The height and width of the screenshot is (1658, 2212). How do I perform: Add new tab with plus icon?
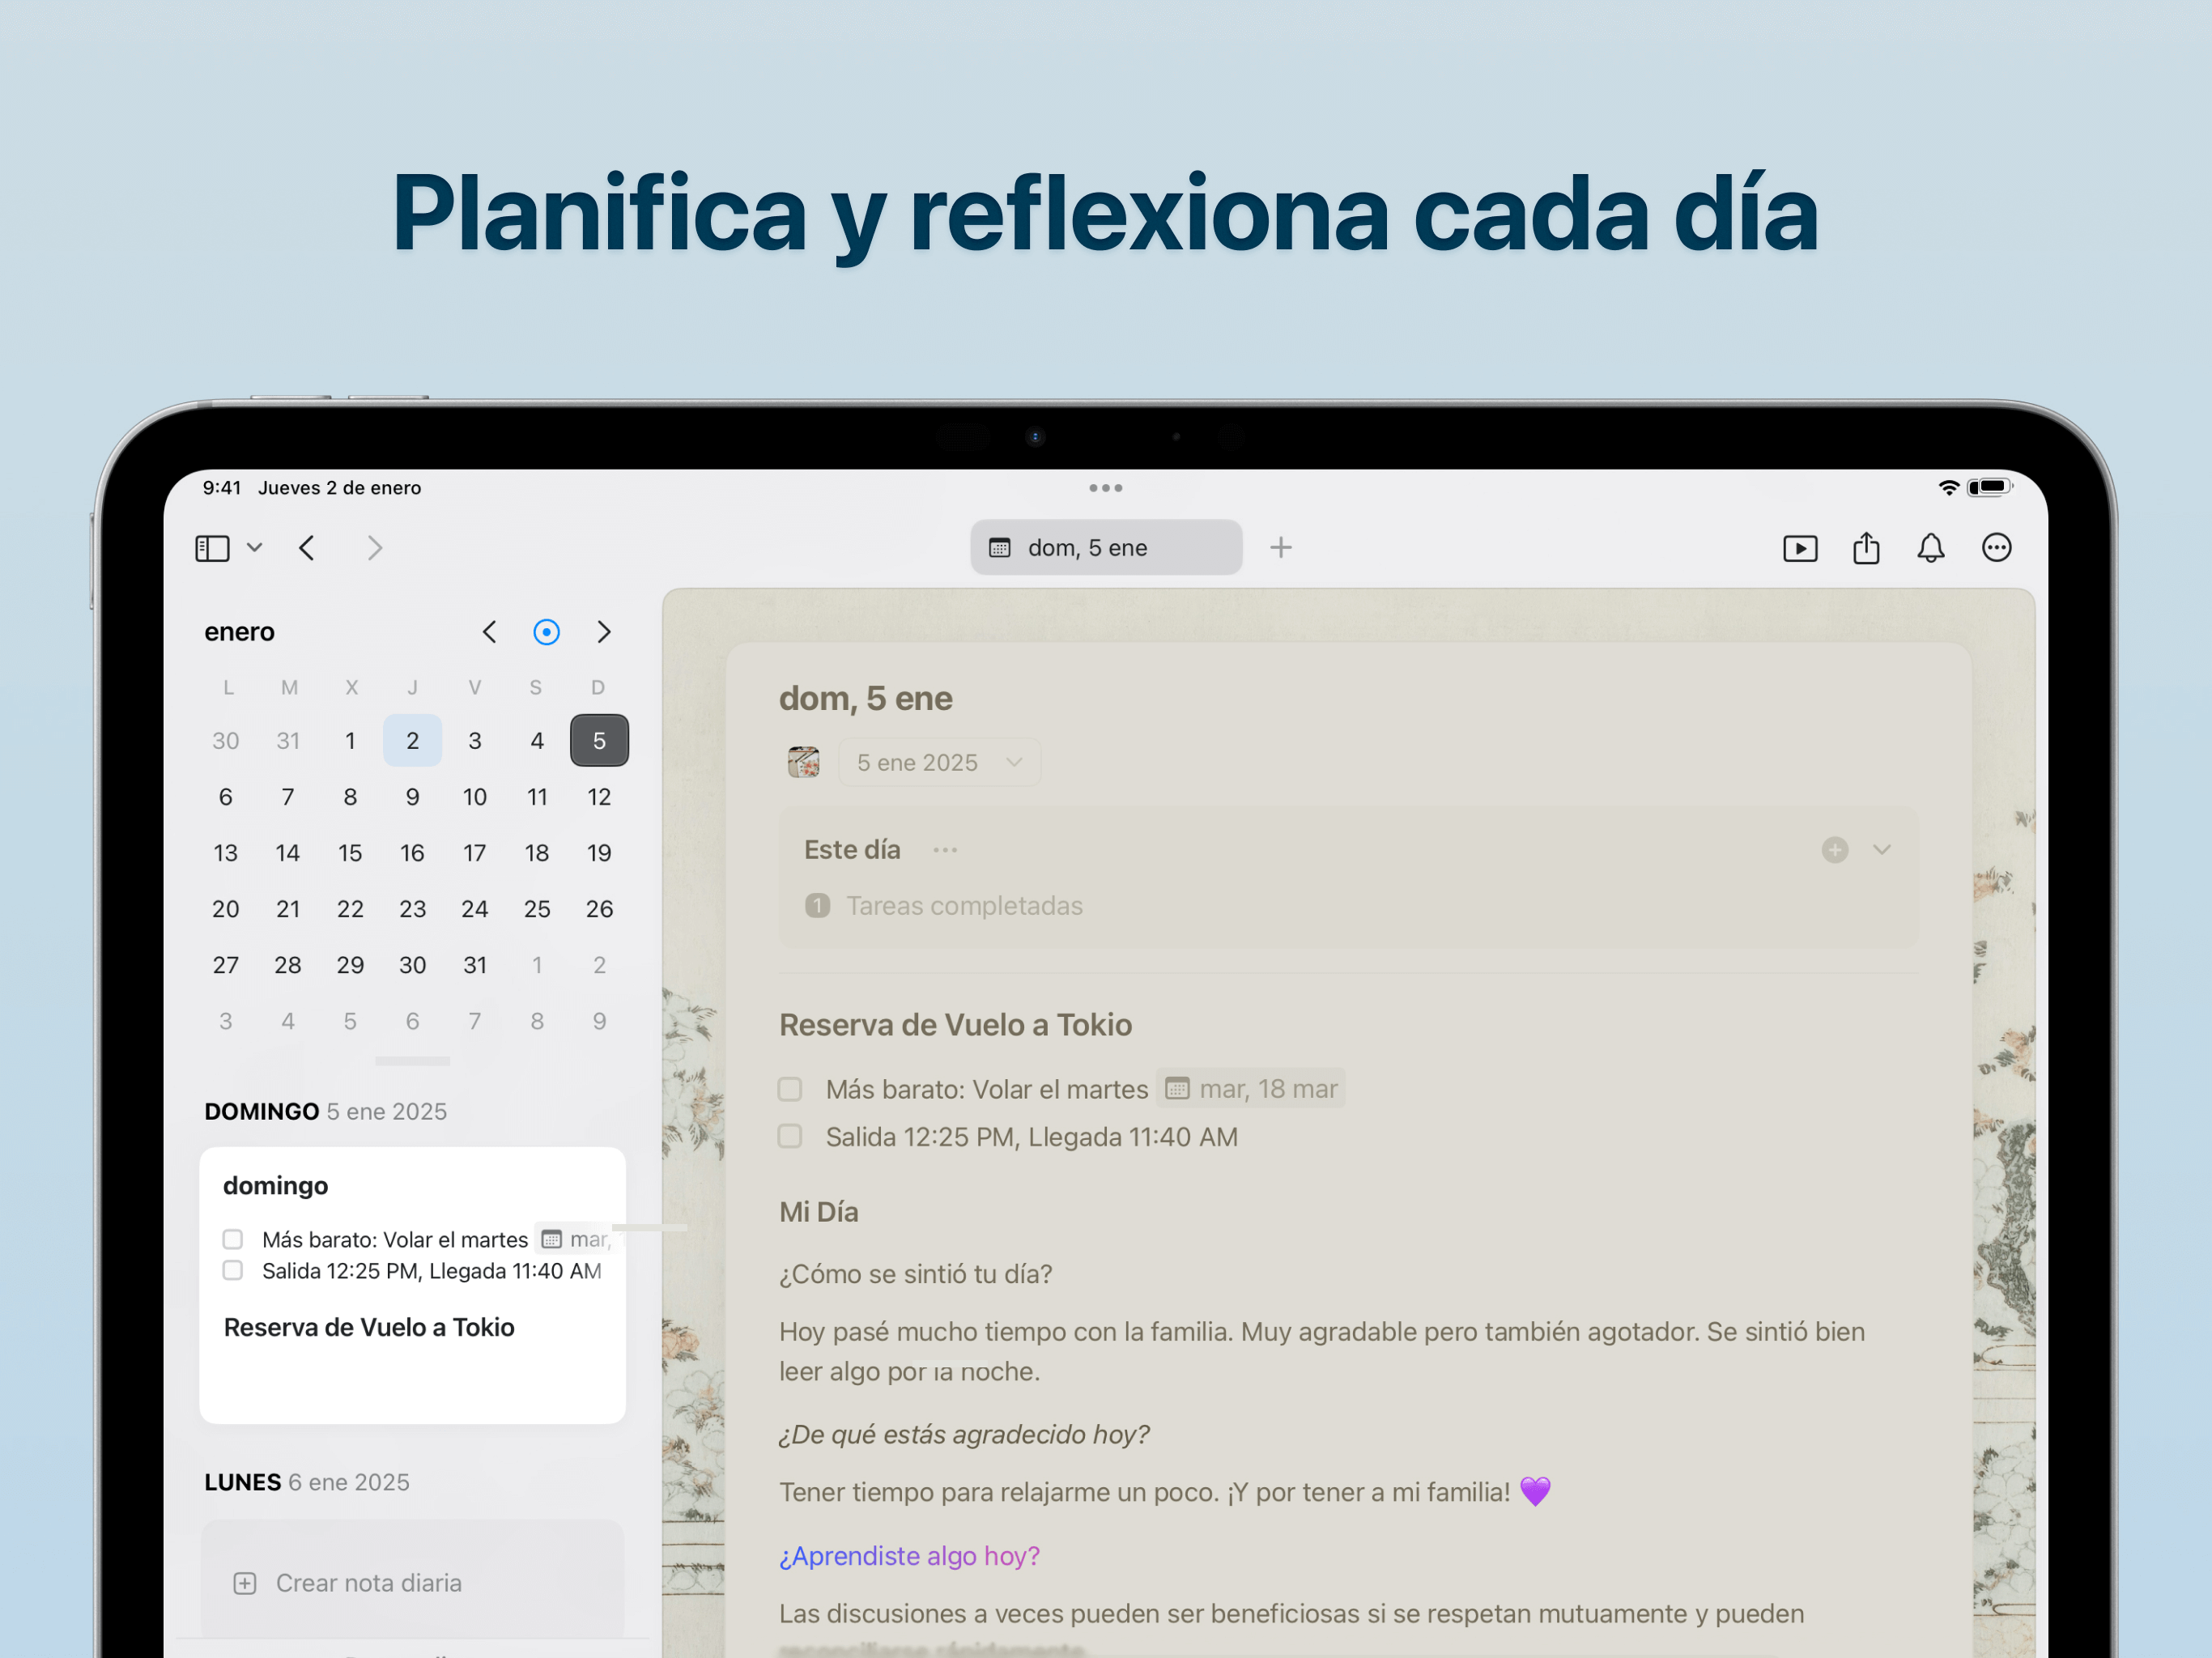pos(1280,548)
